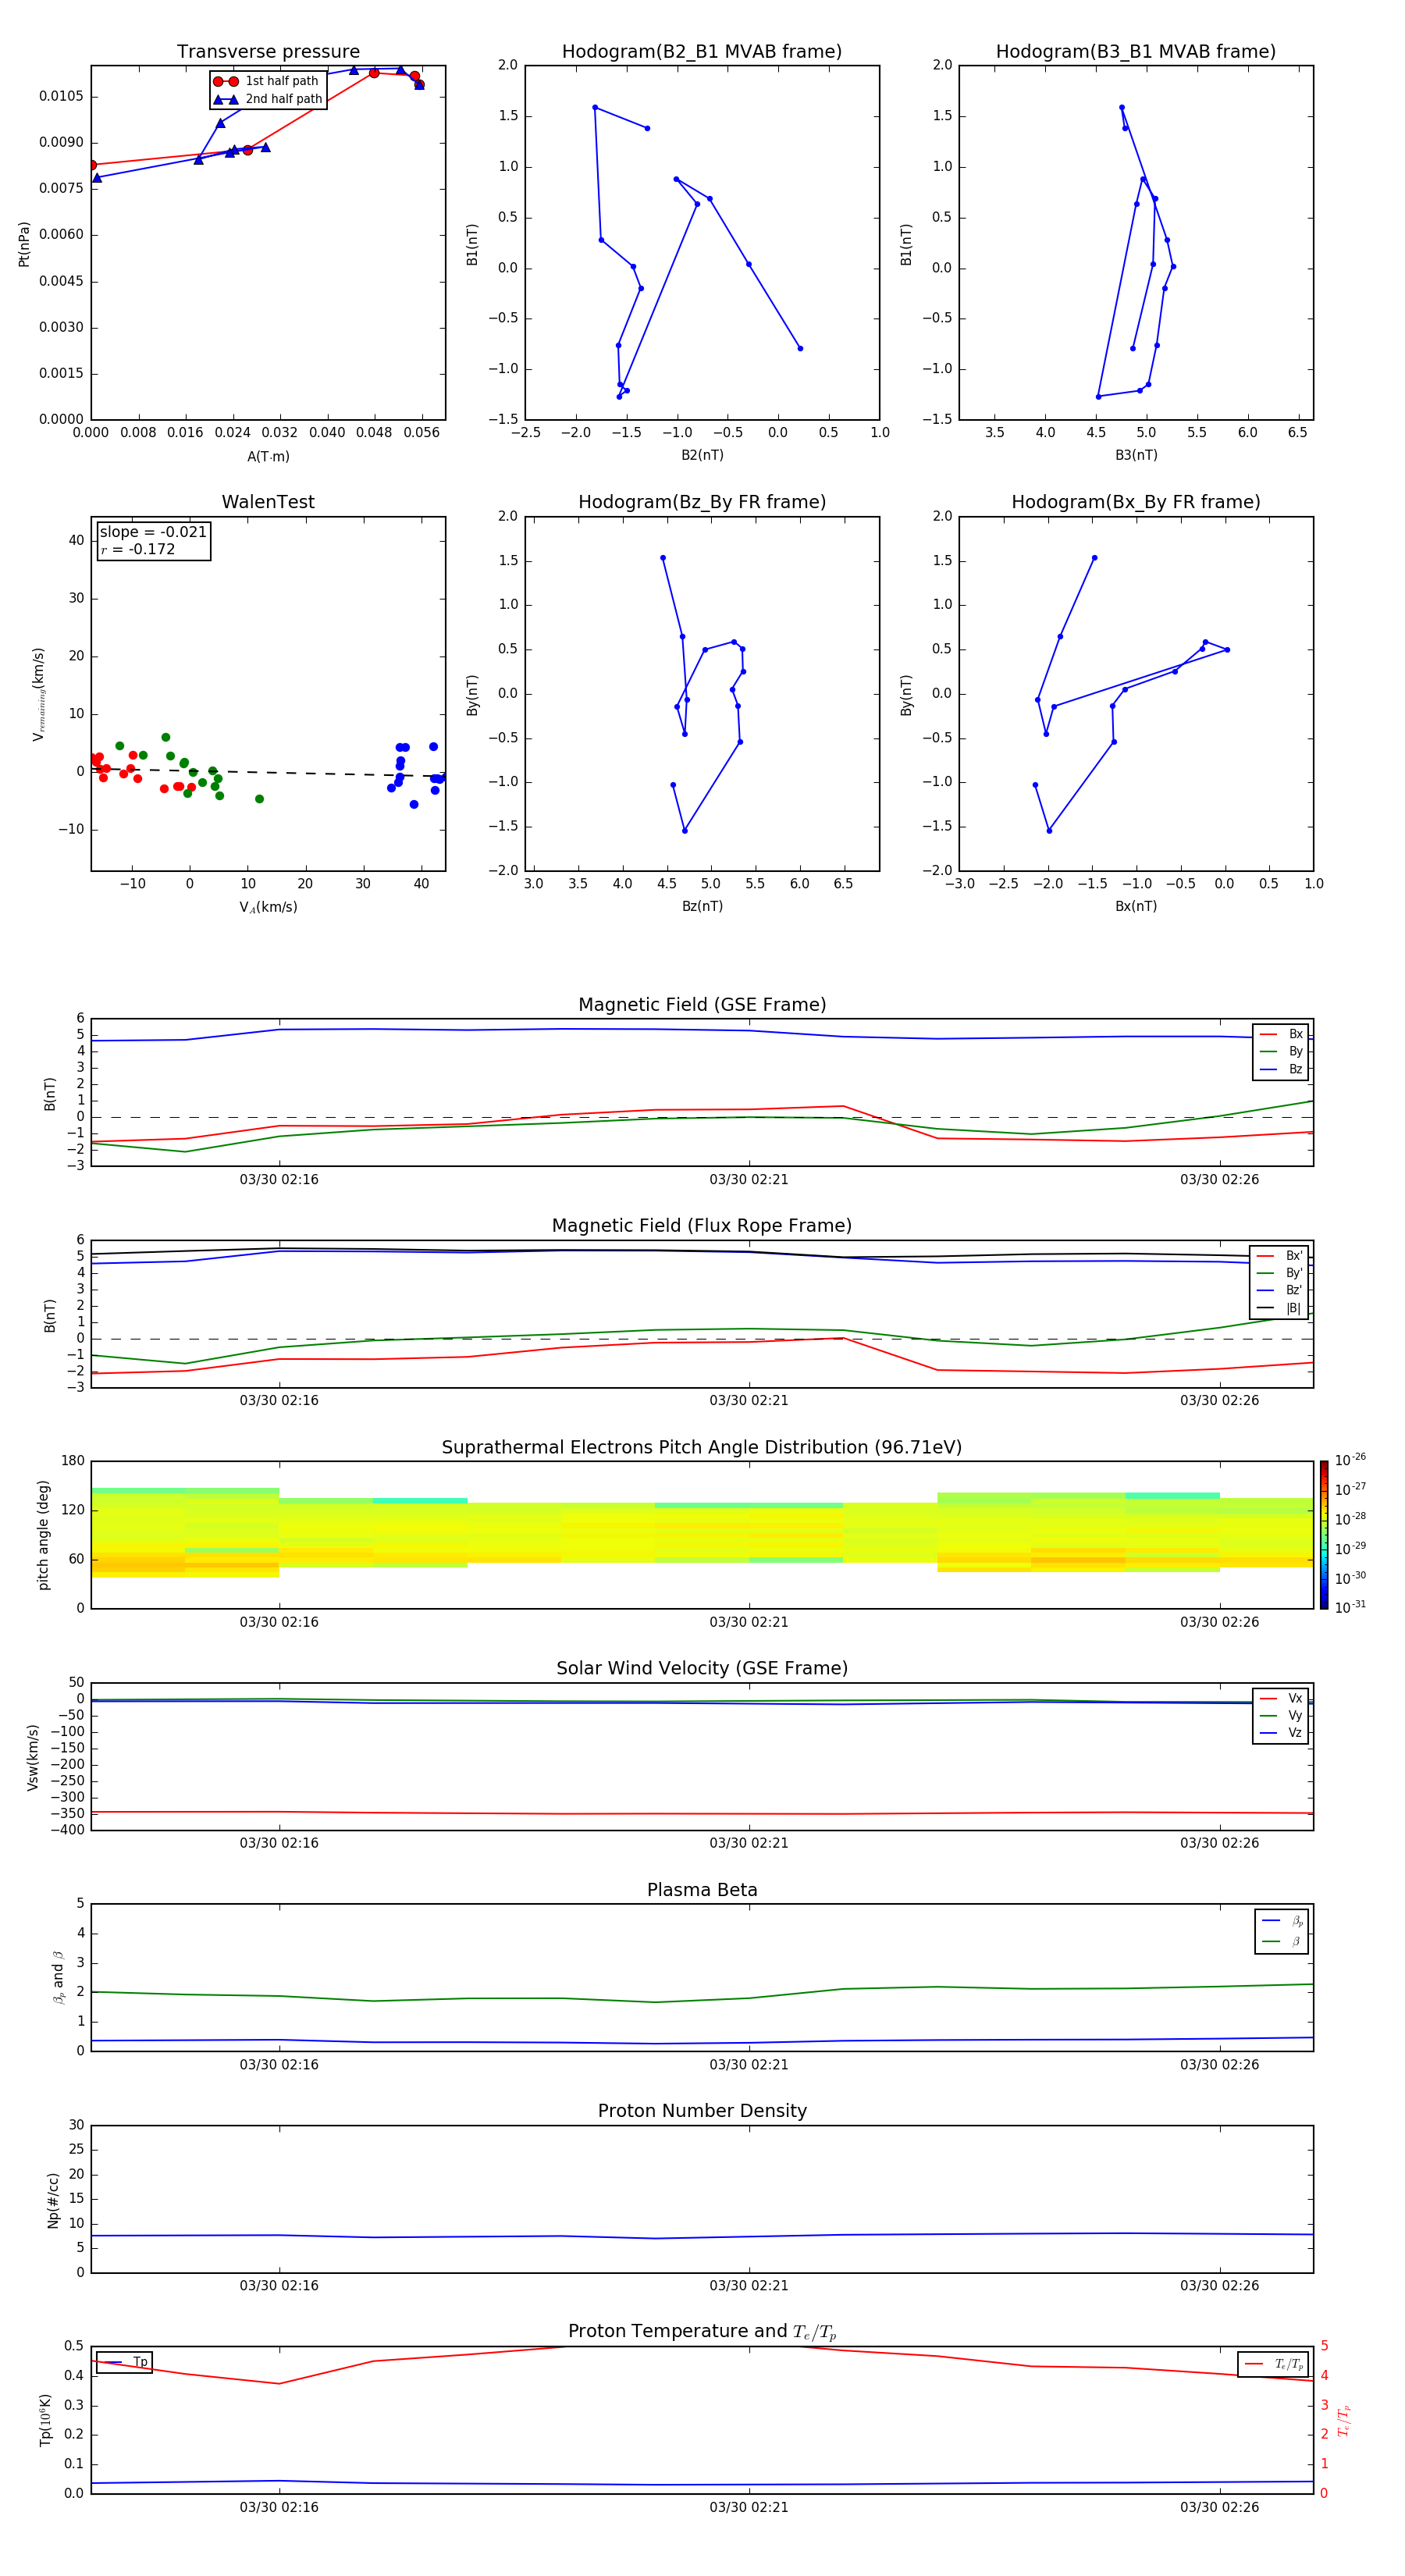Click the Suprathermal Electrons Pitch Angle Distribution title
This screenshot has width=1405, height=2576.
702,1448
